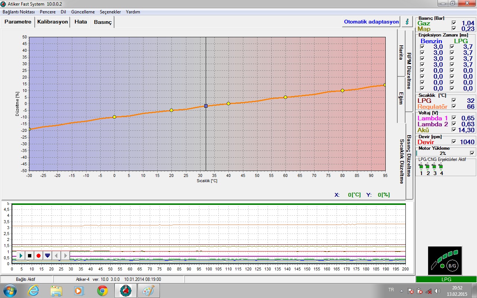477x298 pixels.
Task: Click the battery status tray icon
Action: [420, 291]
